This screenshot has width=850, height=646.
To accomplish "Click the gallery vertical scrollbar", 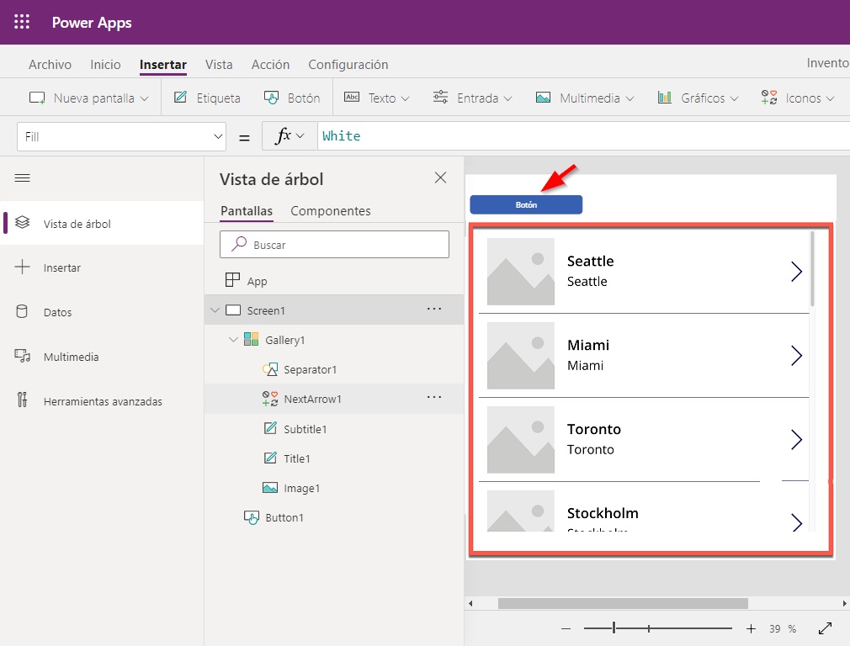I will 812,269.
